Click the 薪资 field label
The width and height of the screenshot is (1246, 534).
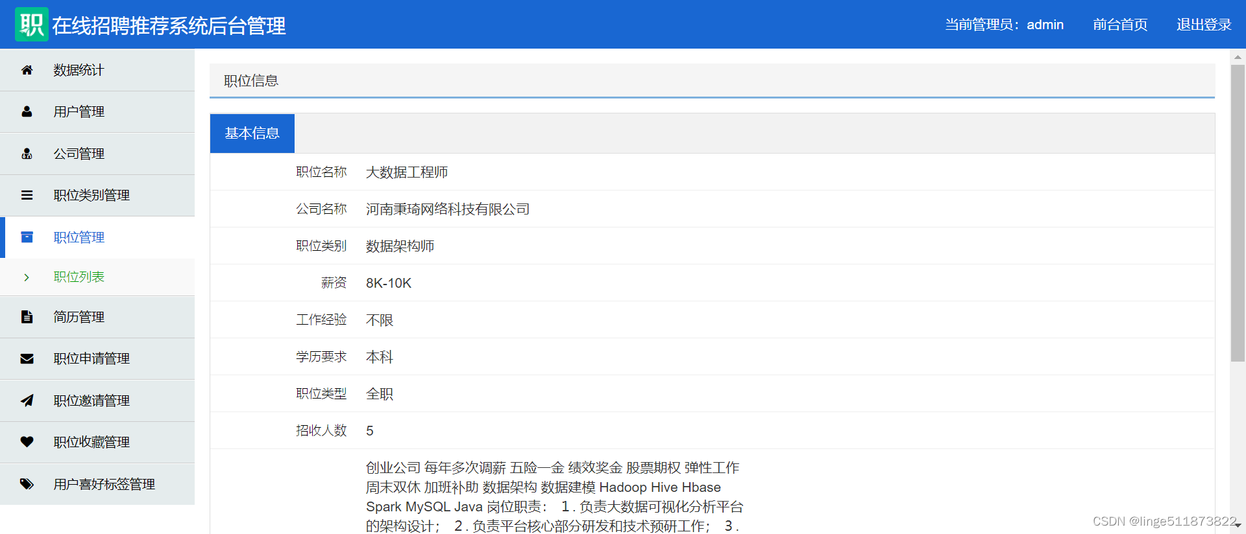[334, 283]
